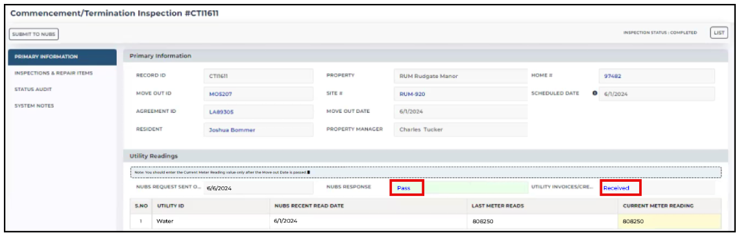The height and width of the screenshot is (235, 739).
Task: Click the 808250 last meter reads cell
Action: point(542,221)
